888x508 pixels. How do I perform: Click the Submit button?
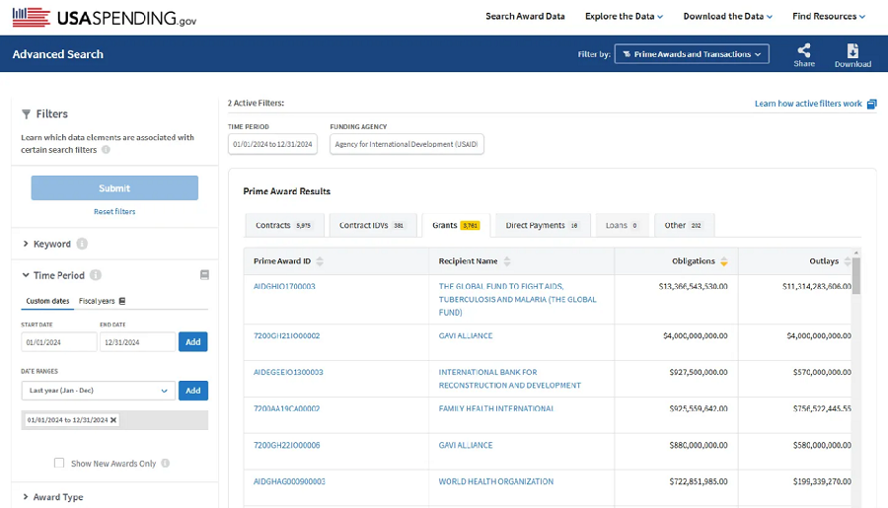pos(114,188)
